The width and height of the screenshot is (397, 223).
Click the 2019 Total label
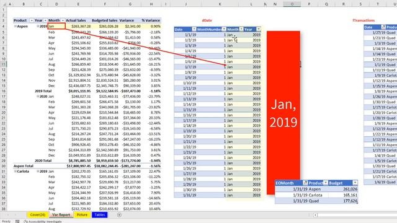43,91
